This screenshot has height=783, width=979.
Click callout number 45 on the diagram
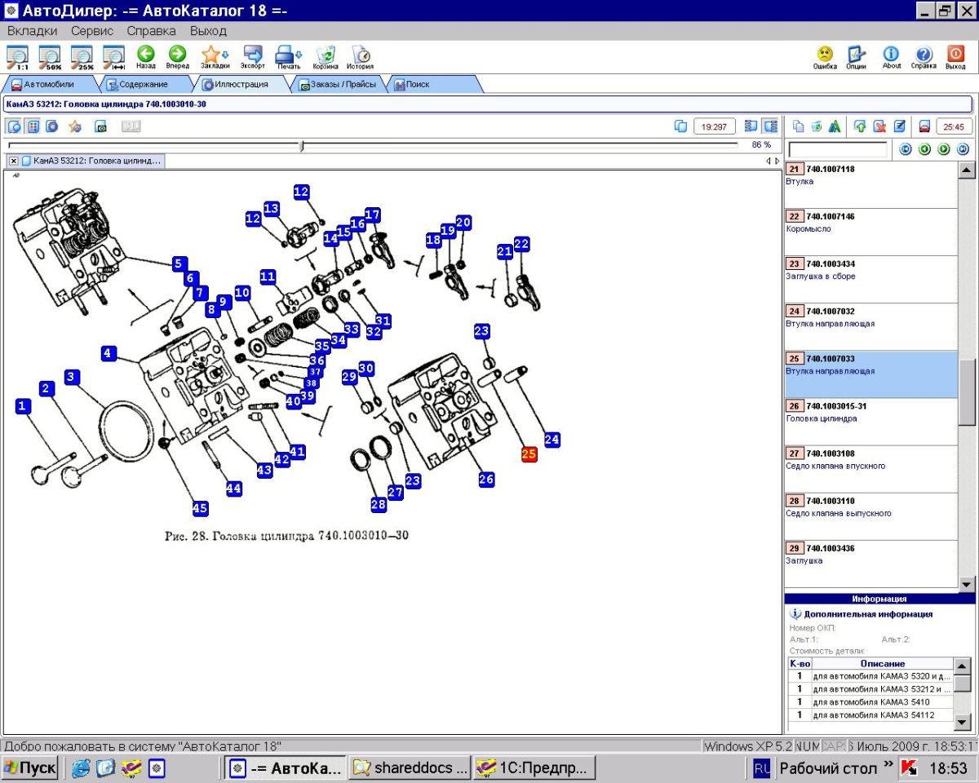pos(200,508)
